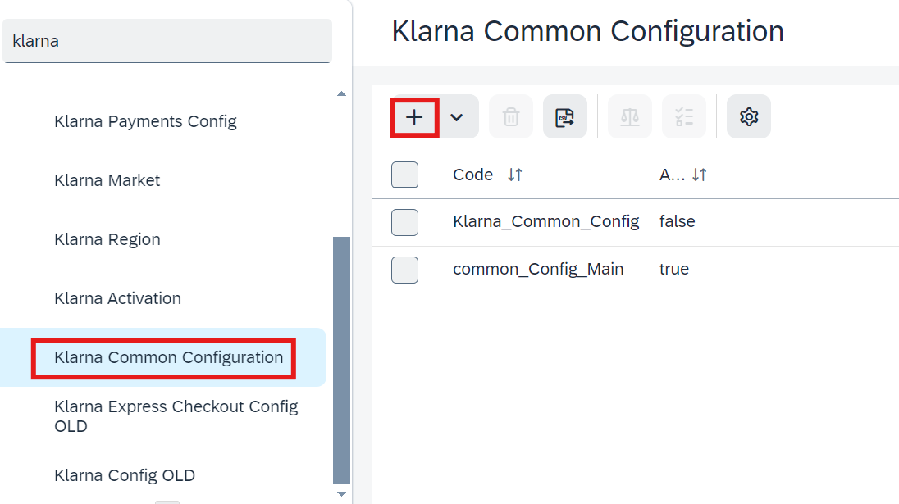Open the dropdown arrow beside the plus button
899x504 pixels.
tap(457, 117)
